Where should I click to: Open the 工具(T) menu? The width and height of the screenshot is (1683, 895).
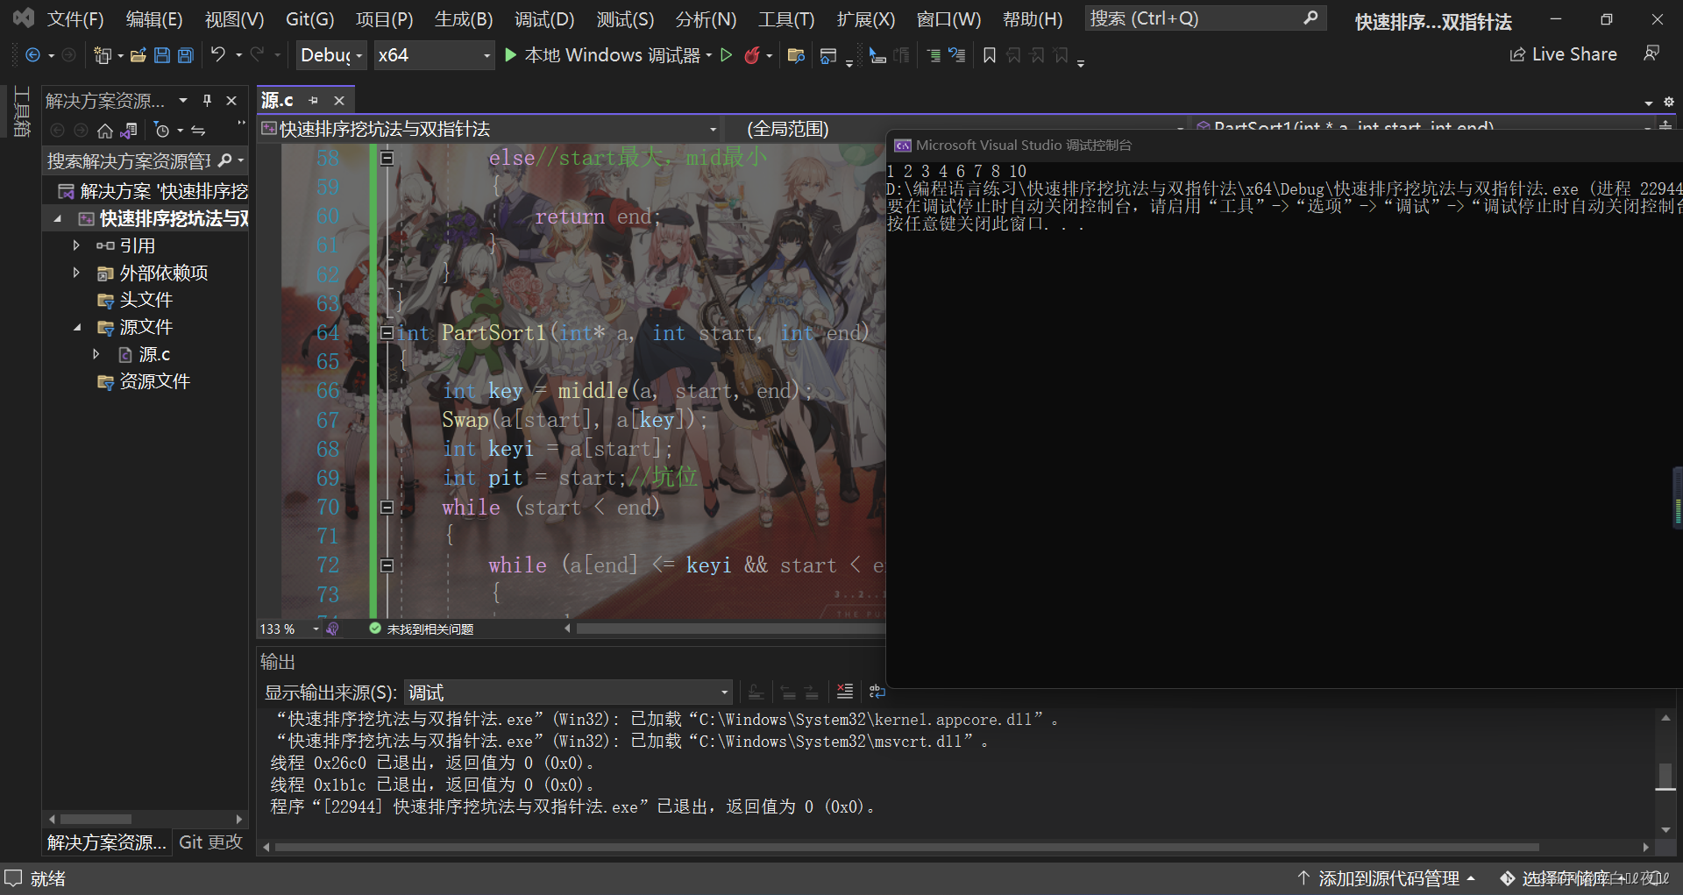[x=786, y=19]
